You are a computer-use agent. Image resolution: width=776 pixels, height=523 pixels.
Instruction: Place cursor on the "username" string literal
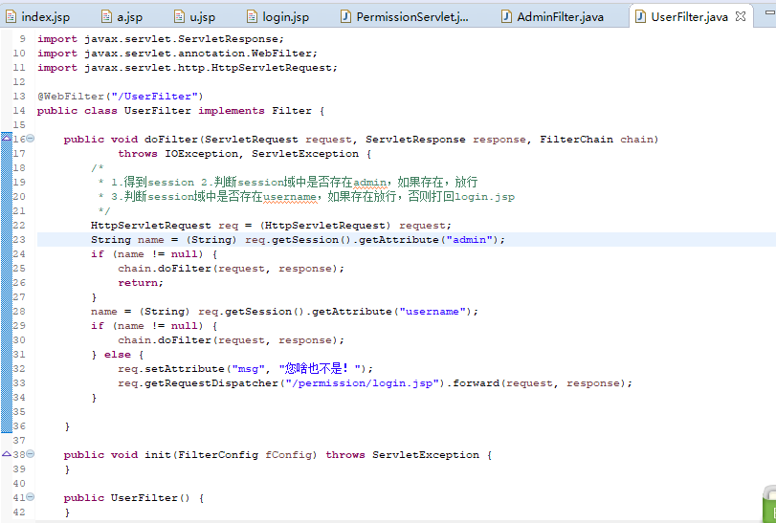(436, 312)
